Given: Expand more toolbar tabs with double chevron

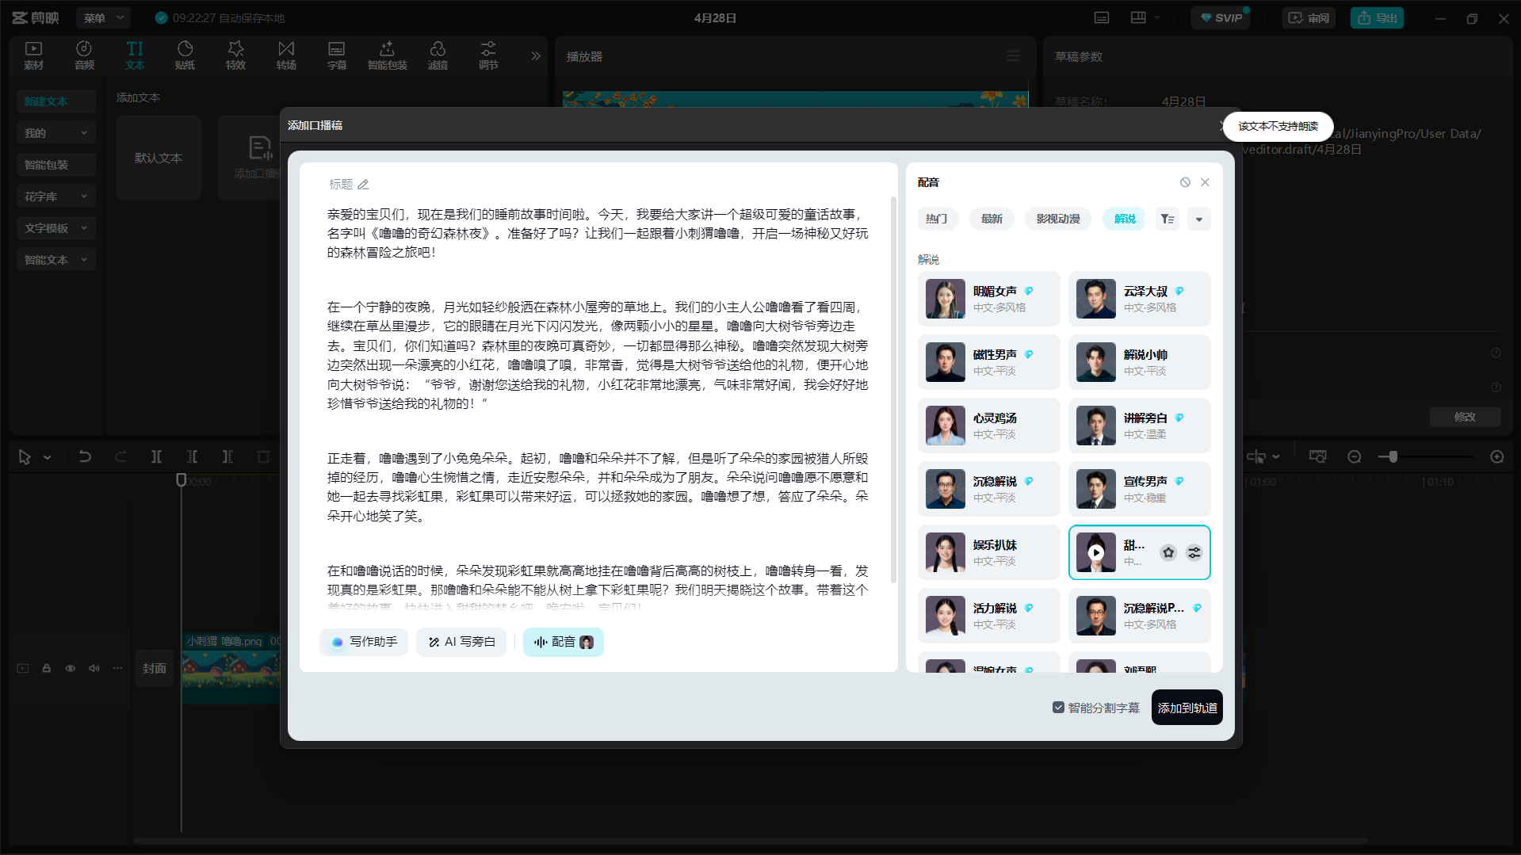Looking at the screenshot, I should coord(536,55).
